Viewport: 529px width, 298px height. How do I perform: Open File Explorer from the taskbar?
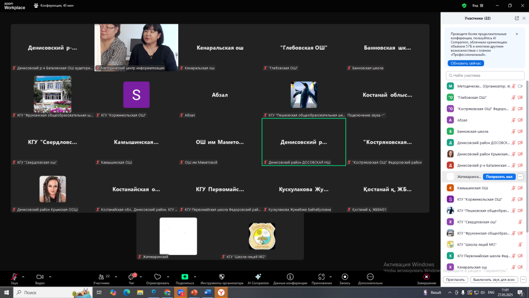(x=140, y=292)
